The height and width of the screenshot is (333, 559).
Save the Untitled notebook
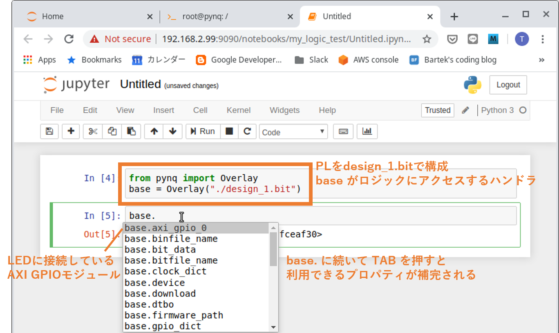tap(49, 131)
